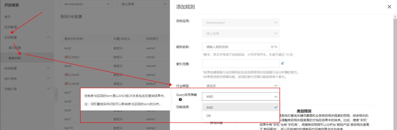Click the sidebar collapse arrow handle
The image size is (397, 130).
56,95
